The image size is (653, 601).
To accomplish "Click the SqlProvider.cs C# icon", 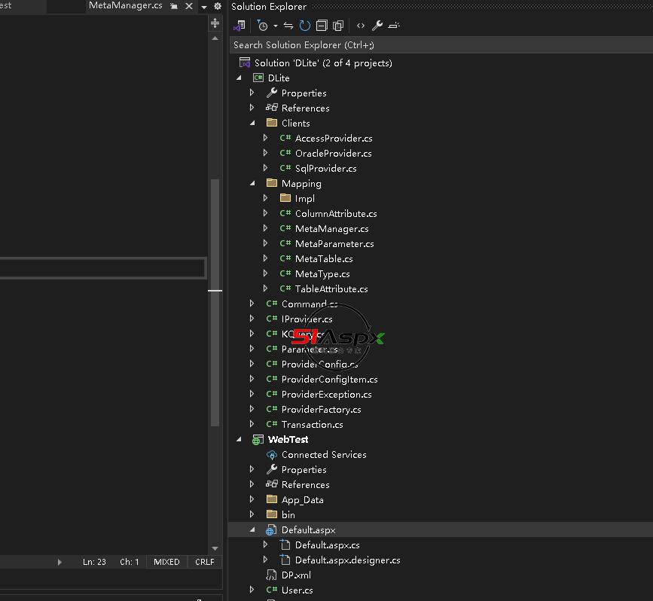I will [x=285, y=168].
